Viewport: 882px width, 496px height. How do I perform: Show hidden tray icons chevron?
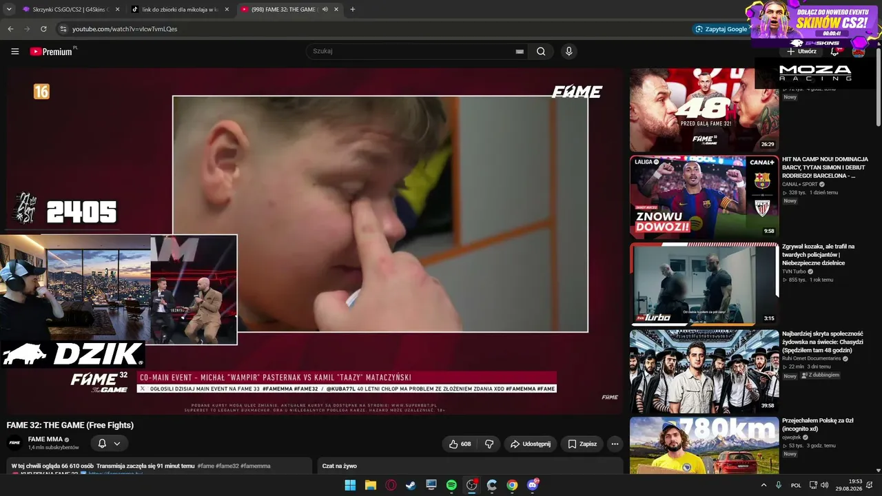[763, 485]
